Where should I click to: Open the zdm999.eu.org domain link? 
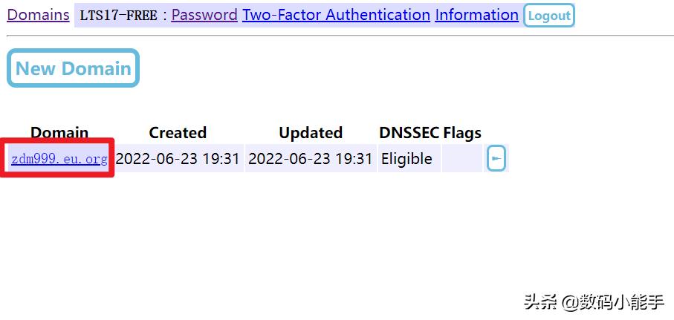point(59,159)
